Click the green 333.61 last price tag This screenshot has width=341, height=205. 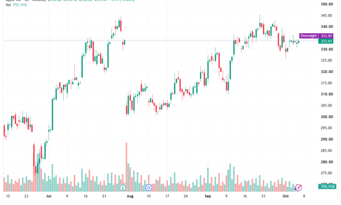(x=326, y=41)
